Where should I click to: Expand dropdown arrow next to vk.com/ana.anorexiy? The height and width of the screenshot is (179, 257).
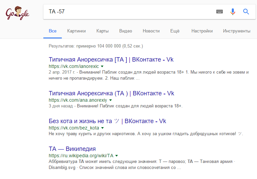111,100
